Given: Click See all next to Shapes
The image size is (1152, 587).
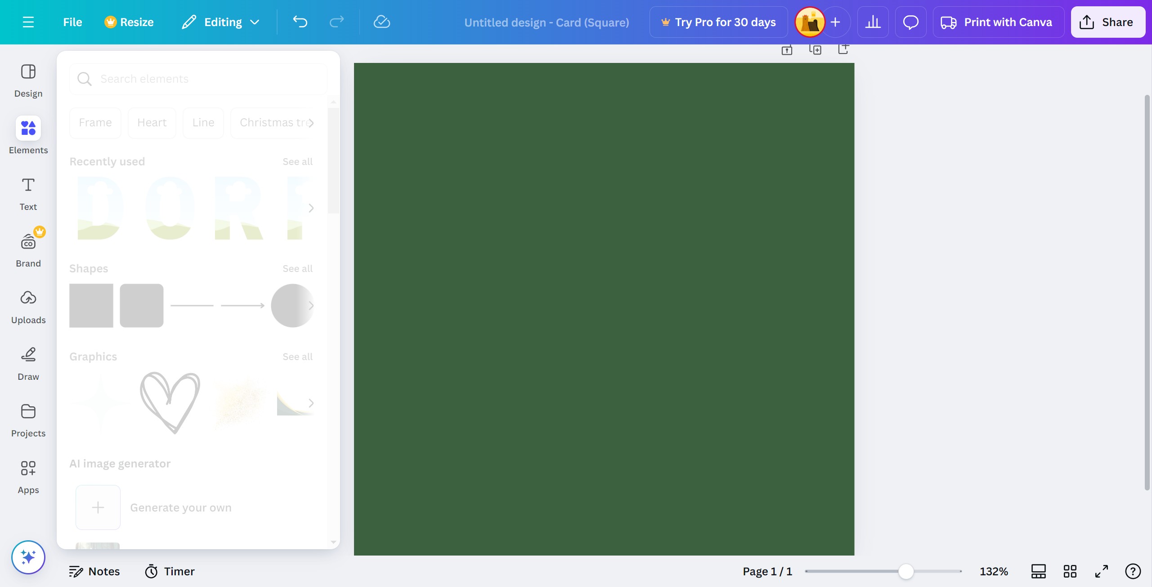Looking at the screenshot, I should tap(297, 268).
